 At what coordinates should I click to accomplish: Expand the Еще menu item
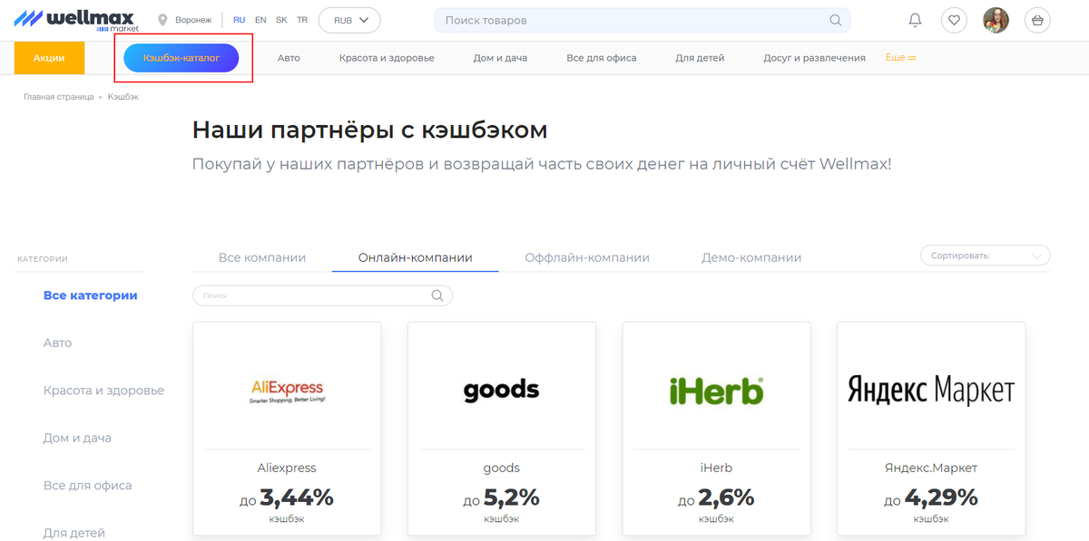[x=899, y=57]
